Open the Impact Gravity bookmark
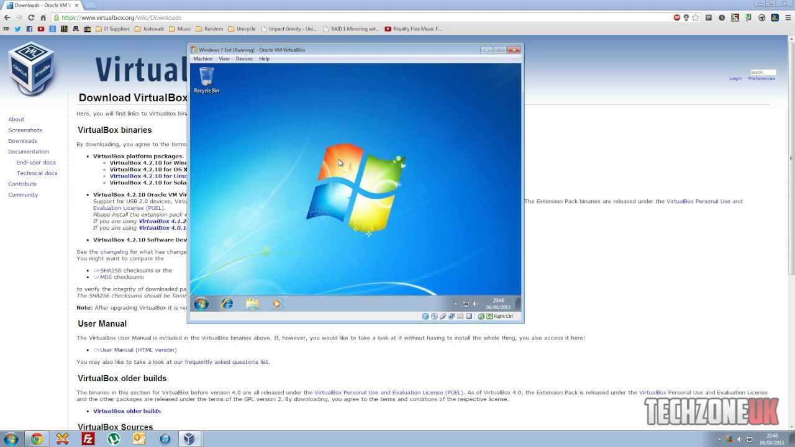This screenshot has width=795, height=447. click(289, 29)
